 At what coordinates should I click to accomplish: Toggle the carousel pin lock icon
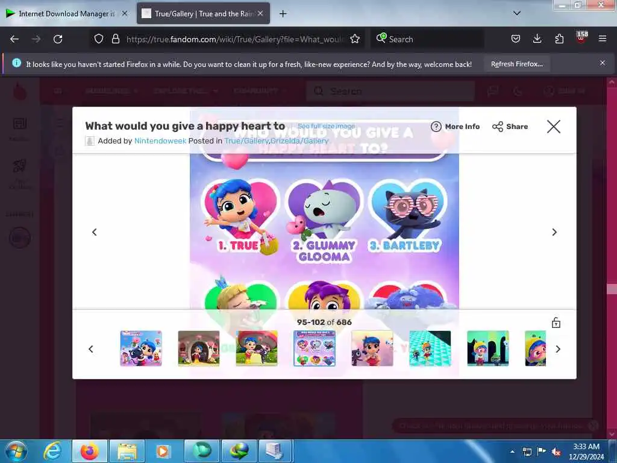coord(556,323)
